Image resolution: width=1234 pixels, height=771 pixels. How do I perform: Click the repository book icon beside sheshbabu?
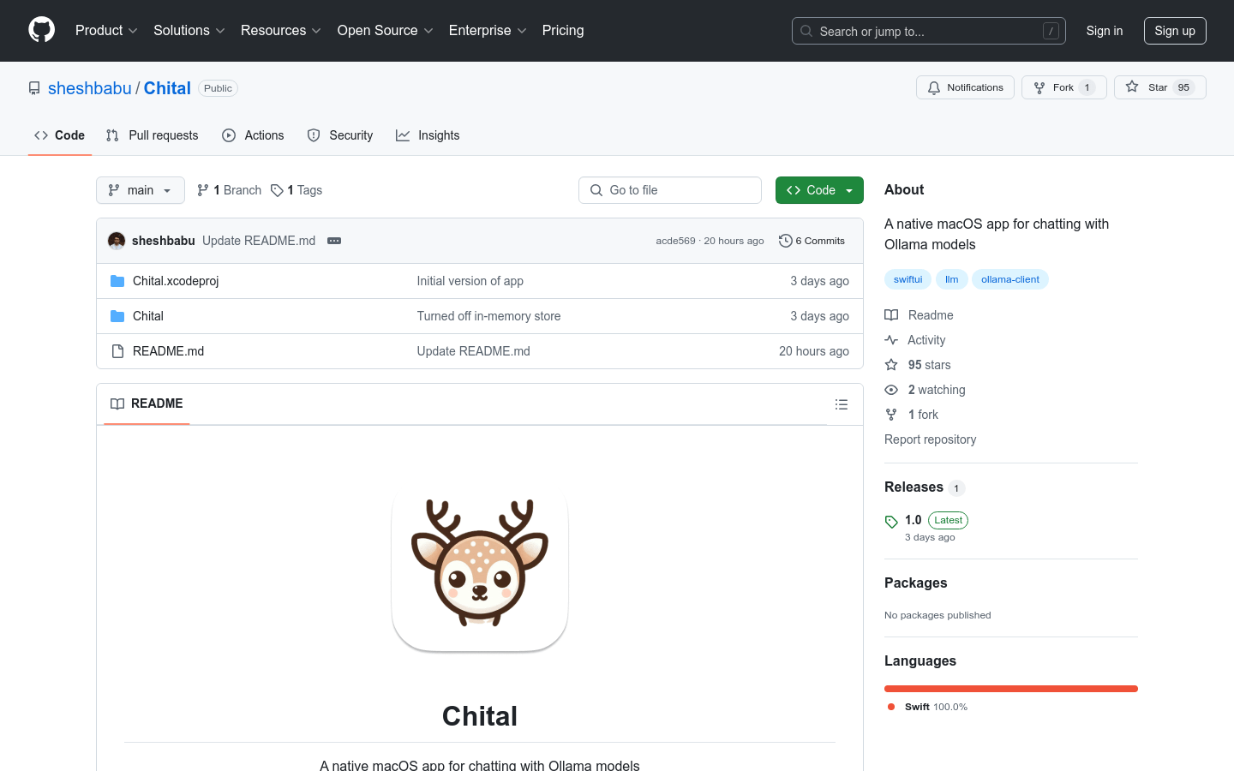(x=34, y=88)
